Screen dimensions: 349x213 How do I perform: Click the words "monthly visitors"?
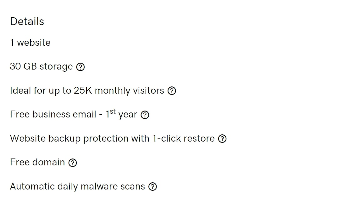point(129,91)
